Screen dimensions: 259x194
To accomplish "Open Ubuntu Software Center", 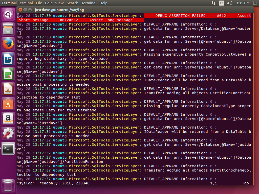I will 8,104.
